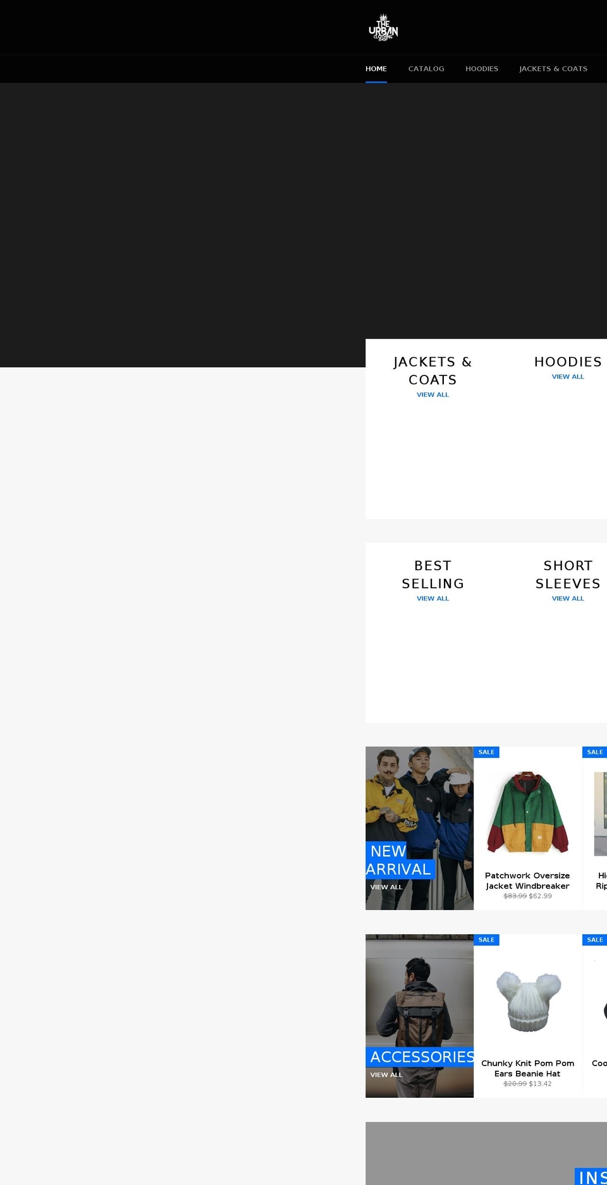607x1185 pixels.
Task: View all under Accessories
Action: coord(386,1075)
